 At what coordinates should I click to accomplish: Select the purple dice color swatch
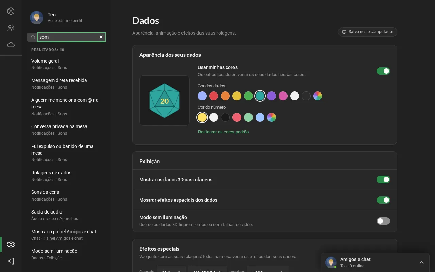tap(272, 96)
